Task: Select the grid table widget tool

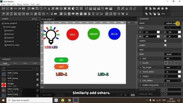Action: pos(107,14)
